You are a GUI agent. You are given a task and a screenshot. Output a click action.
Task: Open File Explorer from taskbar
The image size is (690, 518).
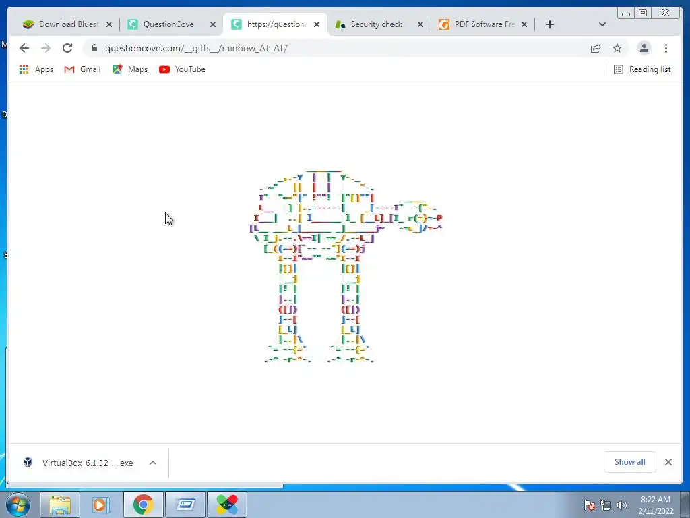(x=60, y=505)
